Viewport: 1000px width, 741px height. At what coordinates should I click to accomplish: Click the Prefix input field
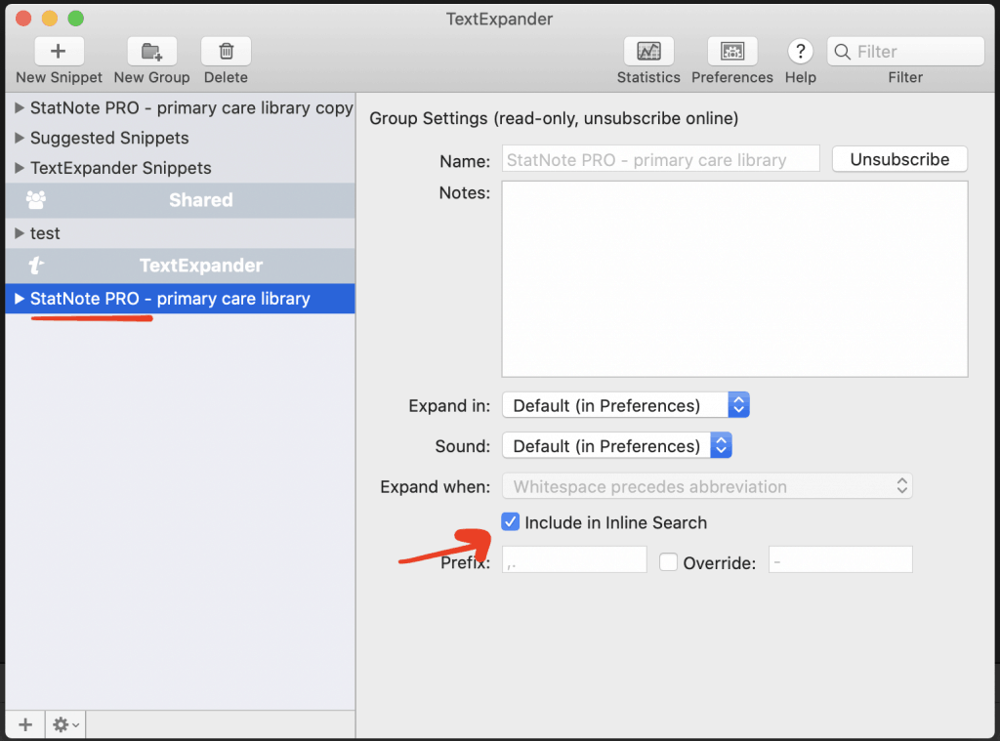tap(574, 559)
